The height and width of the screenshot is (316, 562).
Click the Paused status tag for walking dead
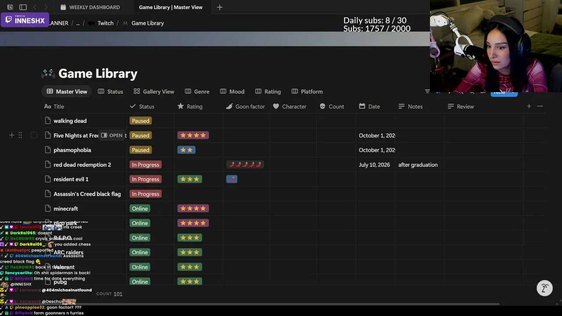[x=140, y=121]
